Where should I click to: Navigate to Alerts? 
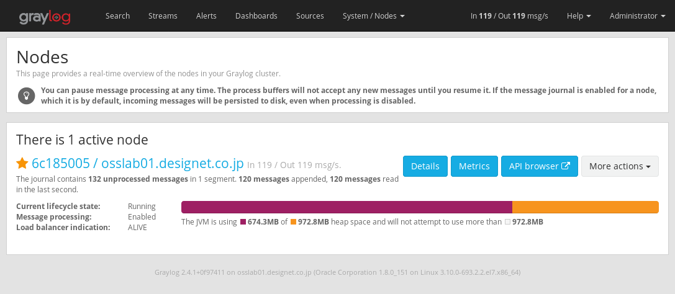pyautogui.click(x=206, y=16)
